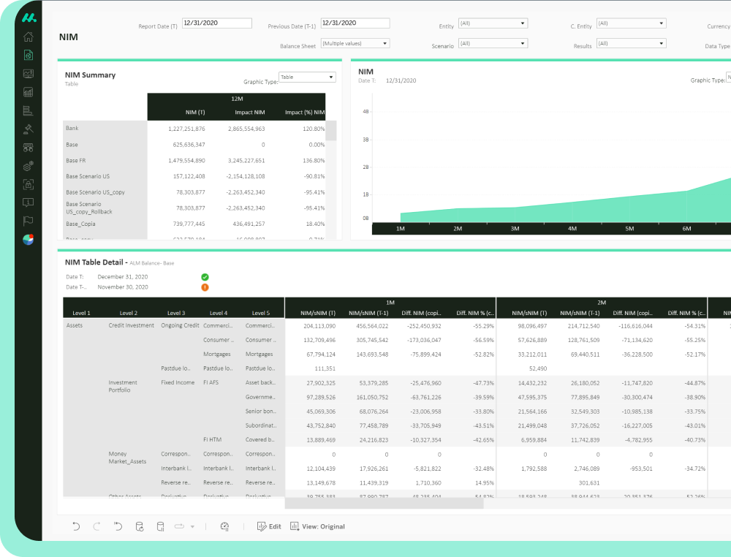
Task: Click the Edit button
Action: tap(269, 526)
